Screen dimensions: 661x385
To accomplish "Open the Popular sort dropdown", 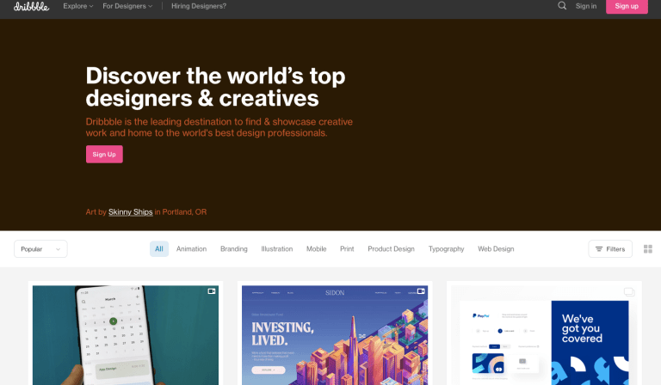I will coord(40,249).
